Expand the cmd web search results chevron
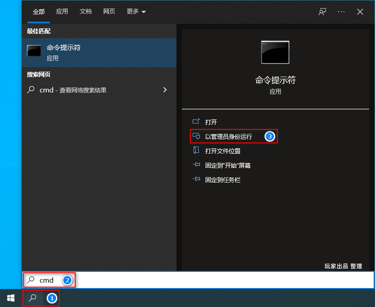Viewport: 375px width, 307px height. (166, 90)
